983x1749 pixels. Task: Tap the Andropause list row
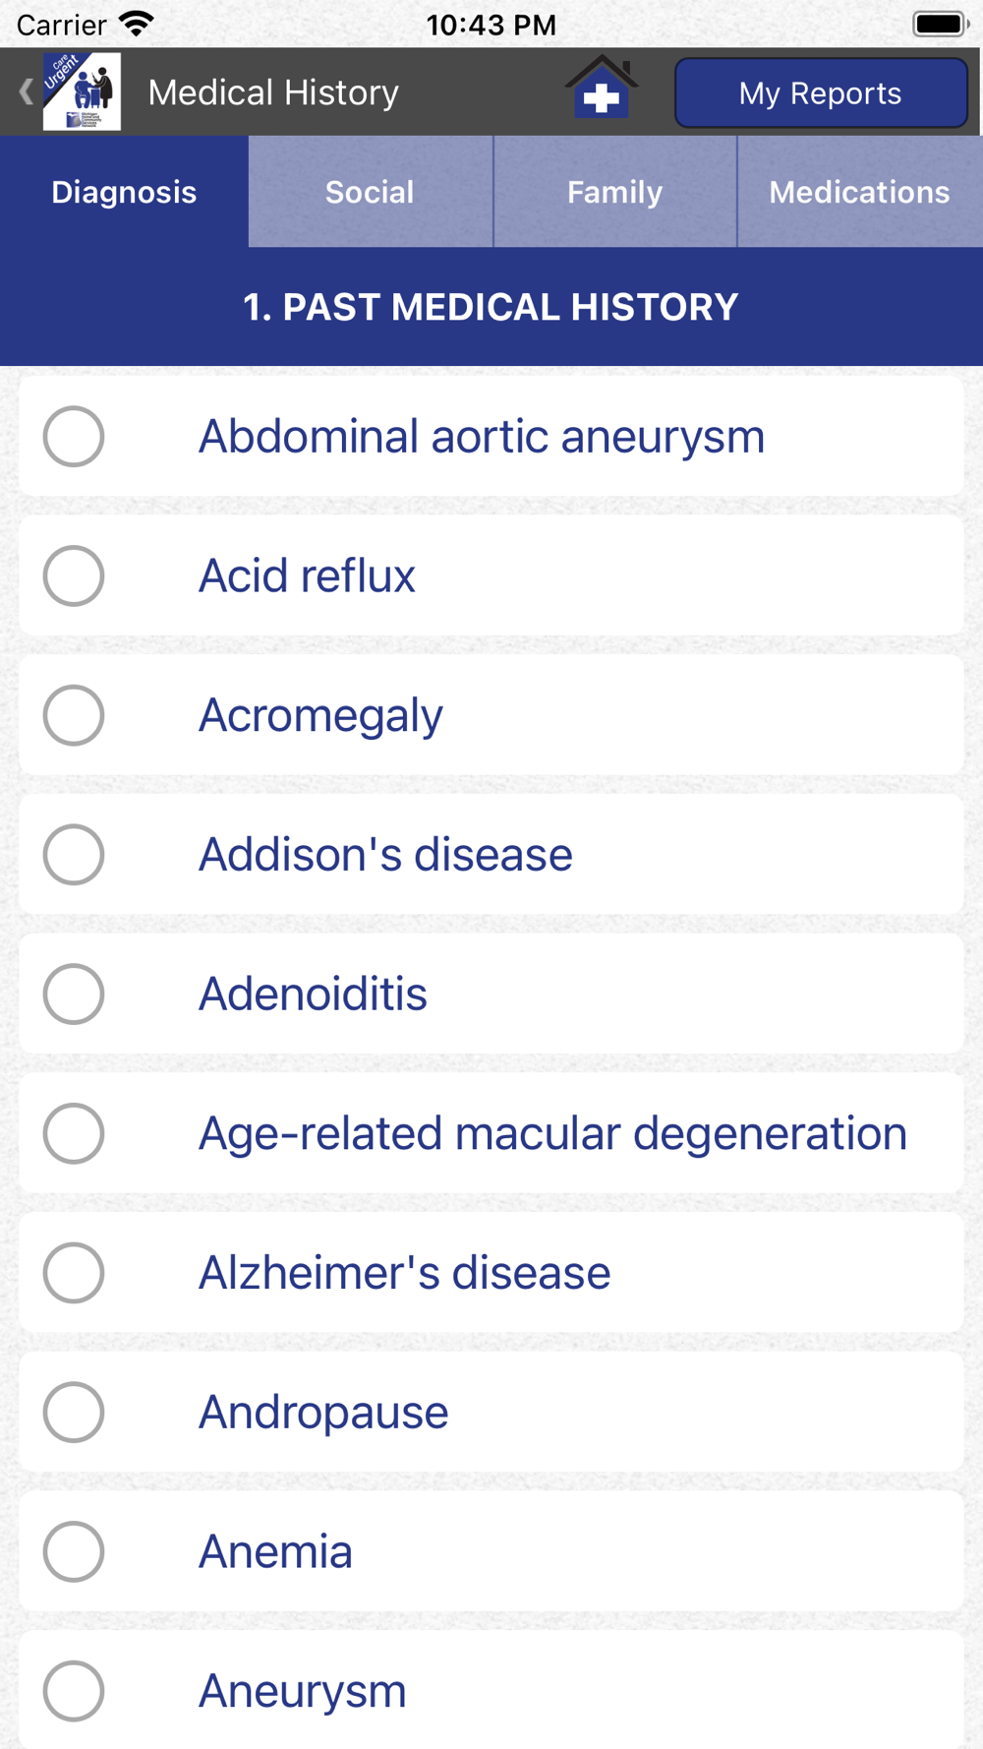491,1412
